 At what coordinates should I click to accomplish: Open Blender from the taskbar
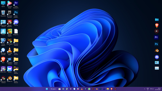point(97,89)
